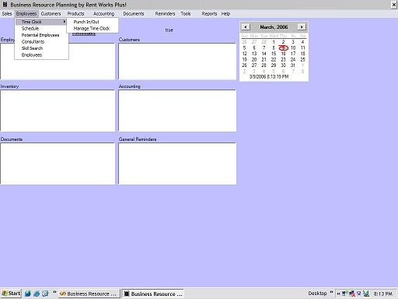The width and height of the screenshot is (398, 299).
Task: Open the Accounting menu
Action: pyautogui.click(x=104, y=14)
